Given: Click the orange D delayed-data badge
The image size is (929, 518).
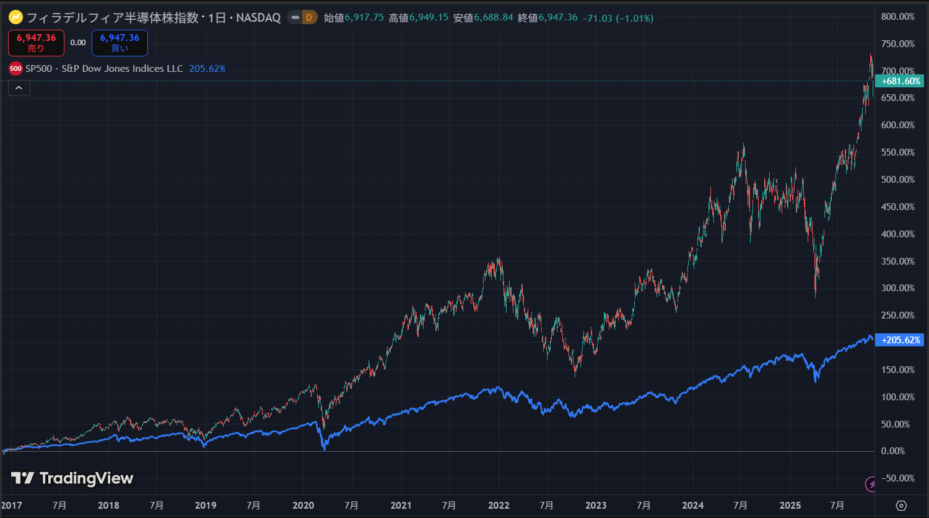Looking at the screenshot, I should click(309, 18).
